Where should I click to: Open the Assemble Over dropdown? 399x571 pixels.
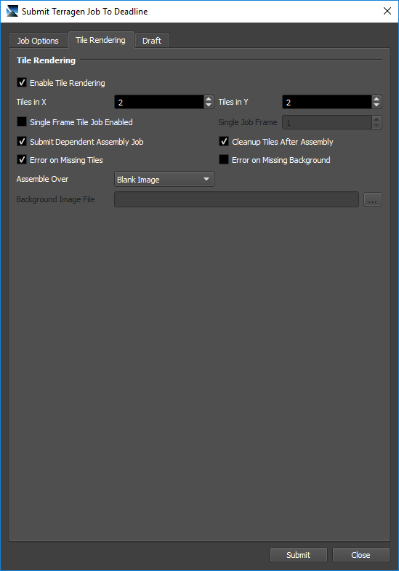[164, 179]
